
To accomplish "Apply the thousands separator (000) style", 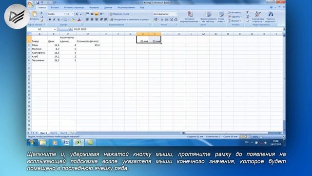I will tap(167, 20).
